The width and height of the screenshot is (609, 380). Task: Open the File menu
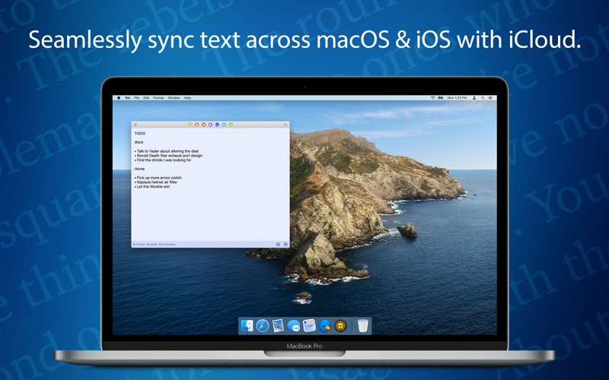[x=137, y=98]
